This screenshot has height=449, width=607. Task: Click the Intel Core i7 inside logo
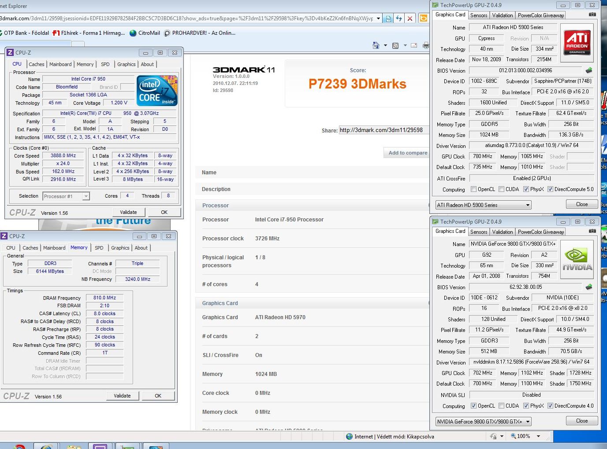tap(157, 90)
